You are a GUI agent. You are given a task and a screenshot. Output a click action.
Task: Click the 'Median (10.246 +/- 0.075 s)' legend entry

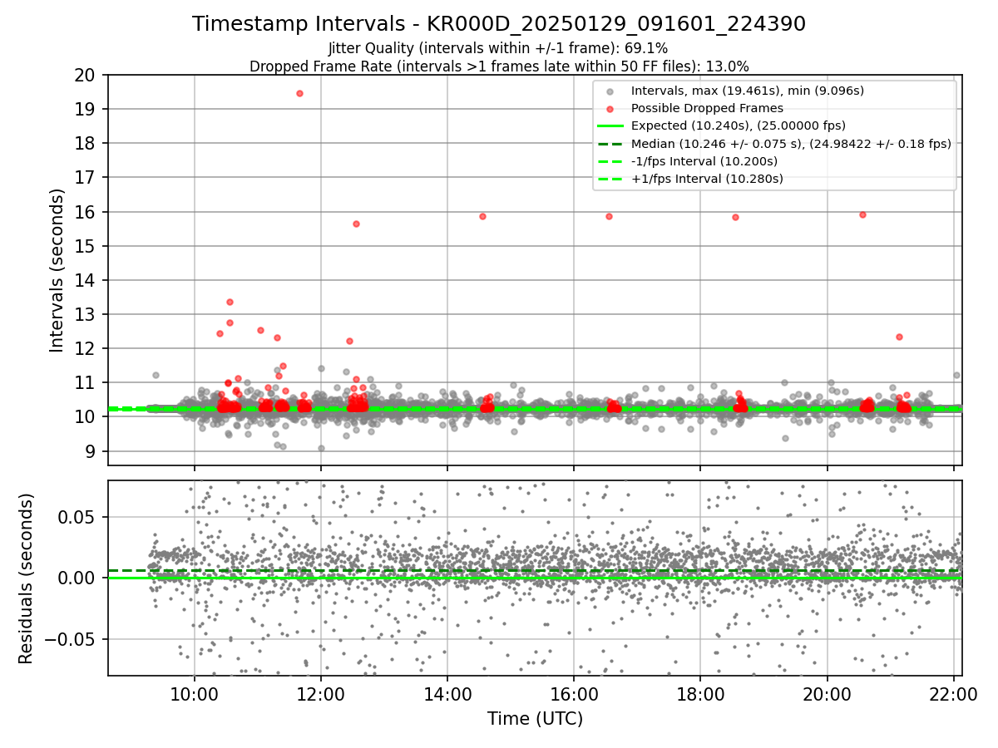[791, 143]
